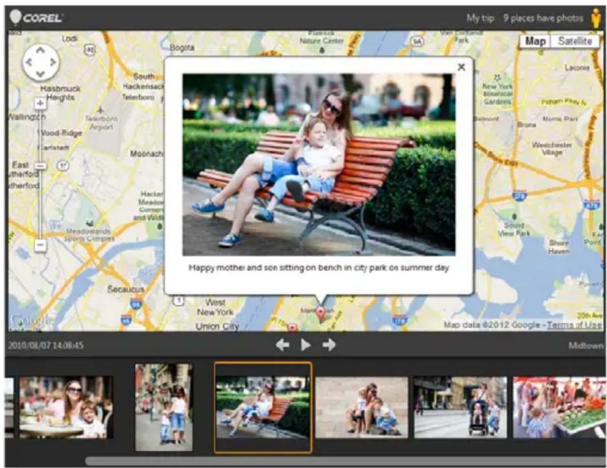Click the Google logo on the map
This screenshot has width=607, height=468.
(x=32, y=320)
